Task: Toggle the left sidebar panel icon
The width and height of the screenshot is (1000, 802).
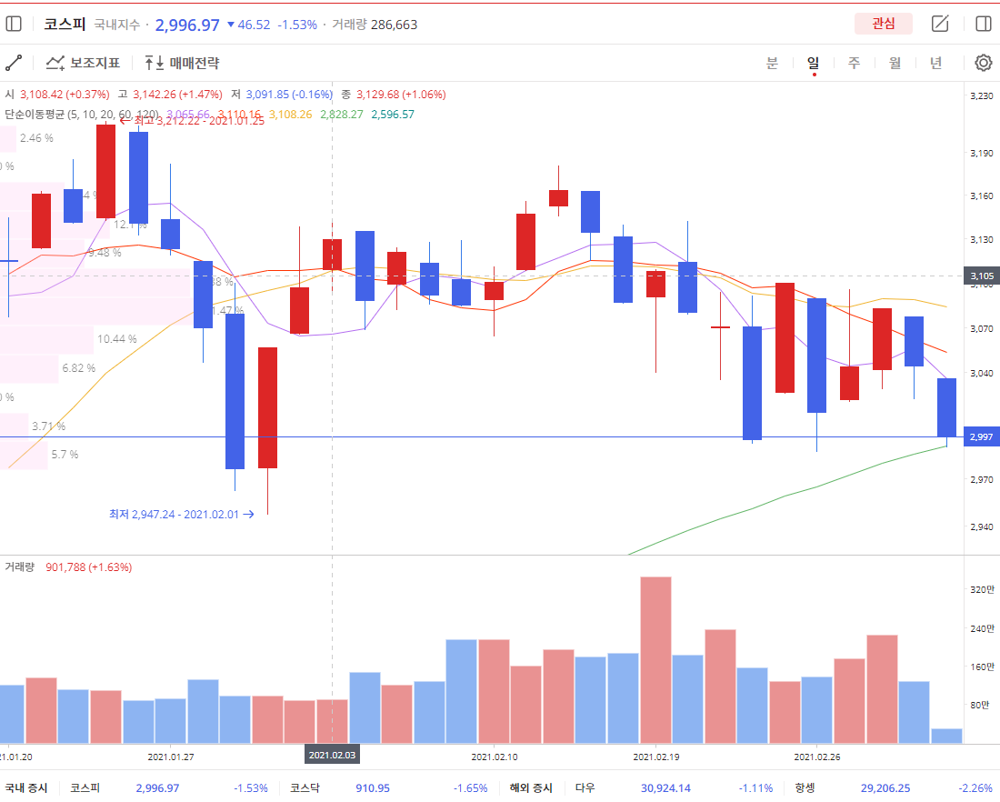Action: (14, 24)
